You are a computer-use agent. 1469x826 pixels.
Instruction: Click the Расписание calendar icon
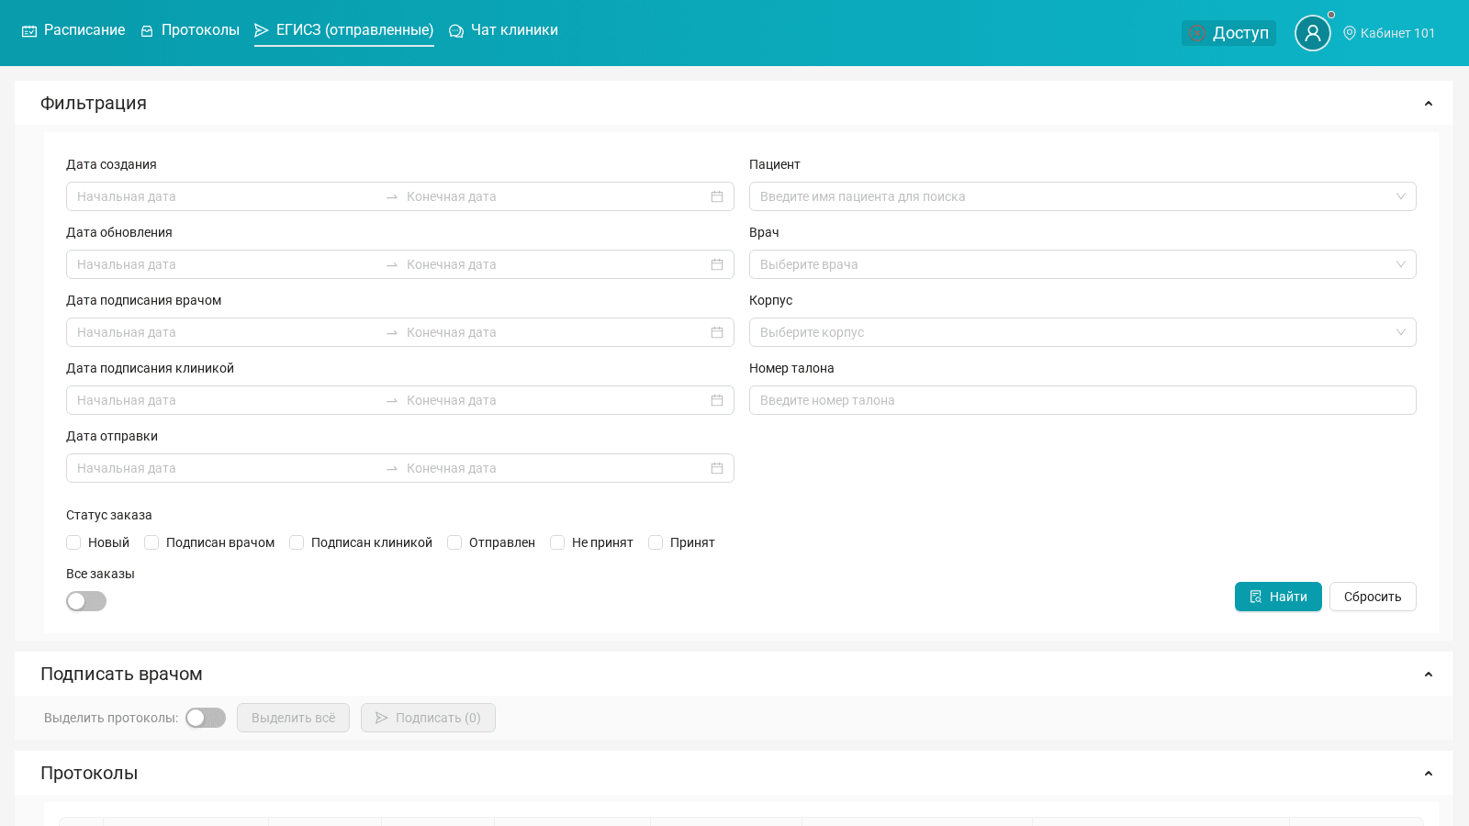[29, 31]
